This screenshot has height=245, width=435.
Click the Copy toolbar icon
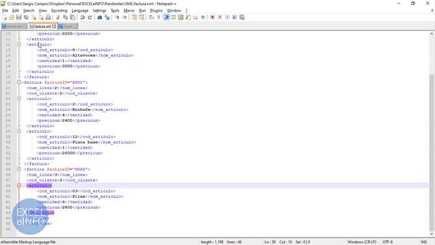[x=65, y=17]
